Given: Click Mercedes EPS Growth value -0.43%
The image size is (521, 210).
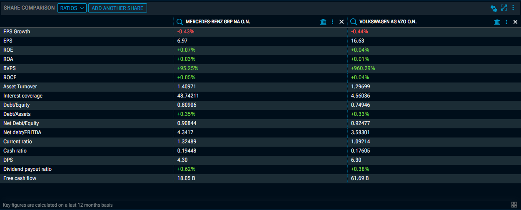Looking at the screenshot, I should (186, 32).
